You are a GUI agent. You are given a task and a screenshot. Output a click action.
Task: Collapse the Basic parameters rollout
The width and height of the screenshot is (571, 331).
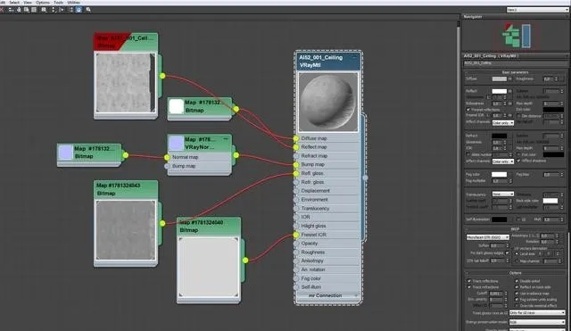[x=515, y=72]
